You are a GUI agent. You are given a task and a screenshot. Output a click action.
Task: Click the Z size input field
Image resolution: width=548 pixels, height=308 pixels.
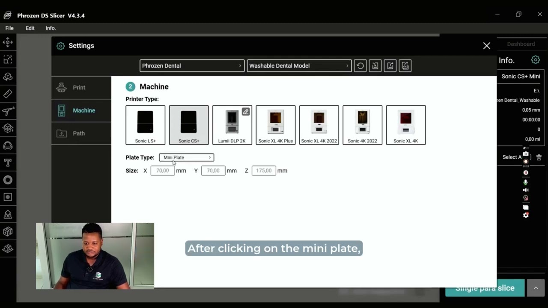(x=264, y=171)
